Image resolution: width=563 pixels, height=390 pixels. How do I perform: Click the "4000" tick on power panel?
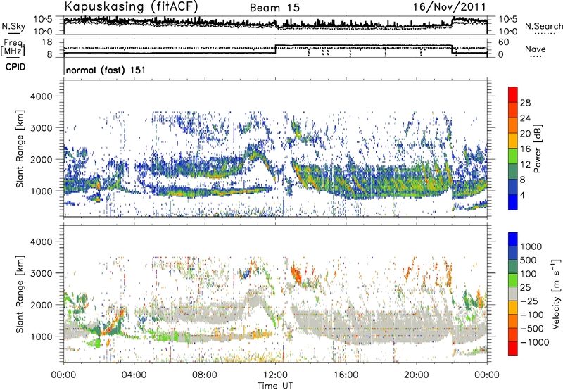tap(41, 96)
